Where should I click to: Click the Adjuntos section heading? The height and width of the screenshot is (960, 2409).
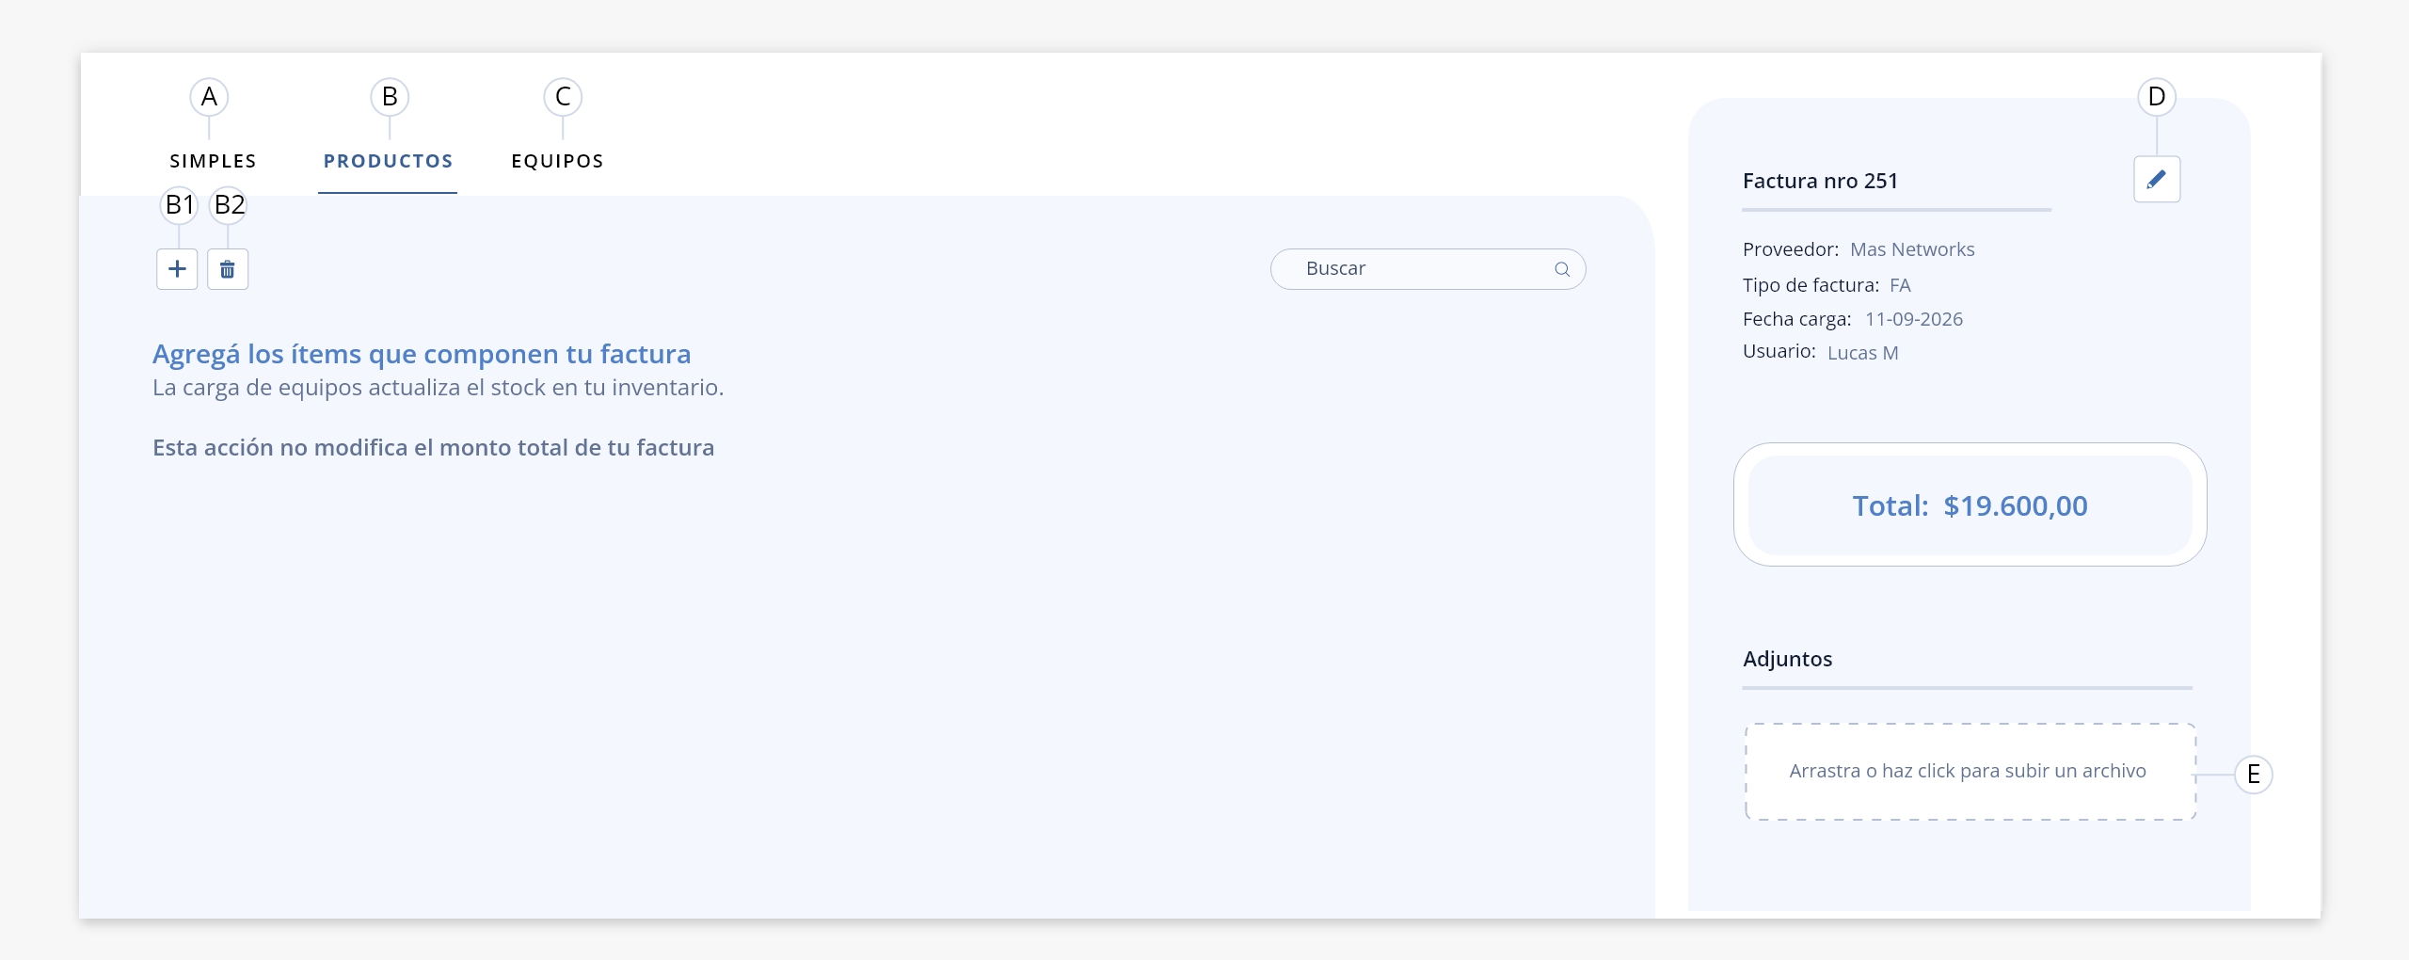pyautogui.click(x=1787, y=659)
